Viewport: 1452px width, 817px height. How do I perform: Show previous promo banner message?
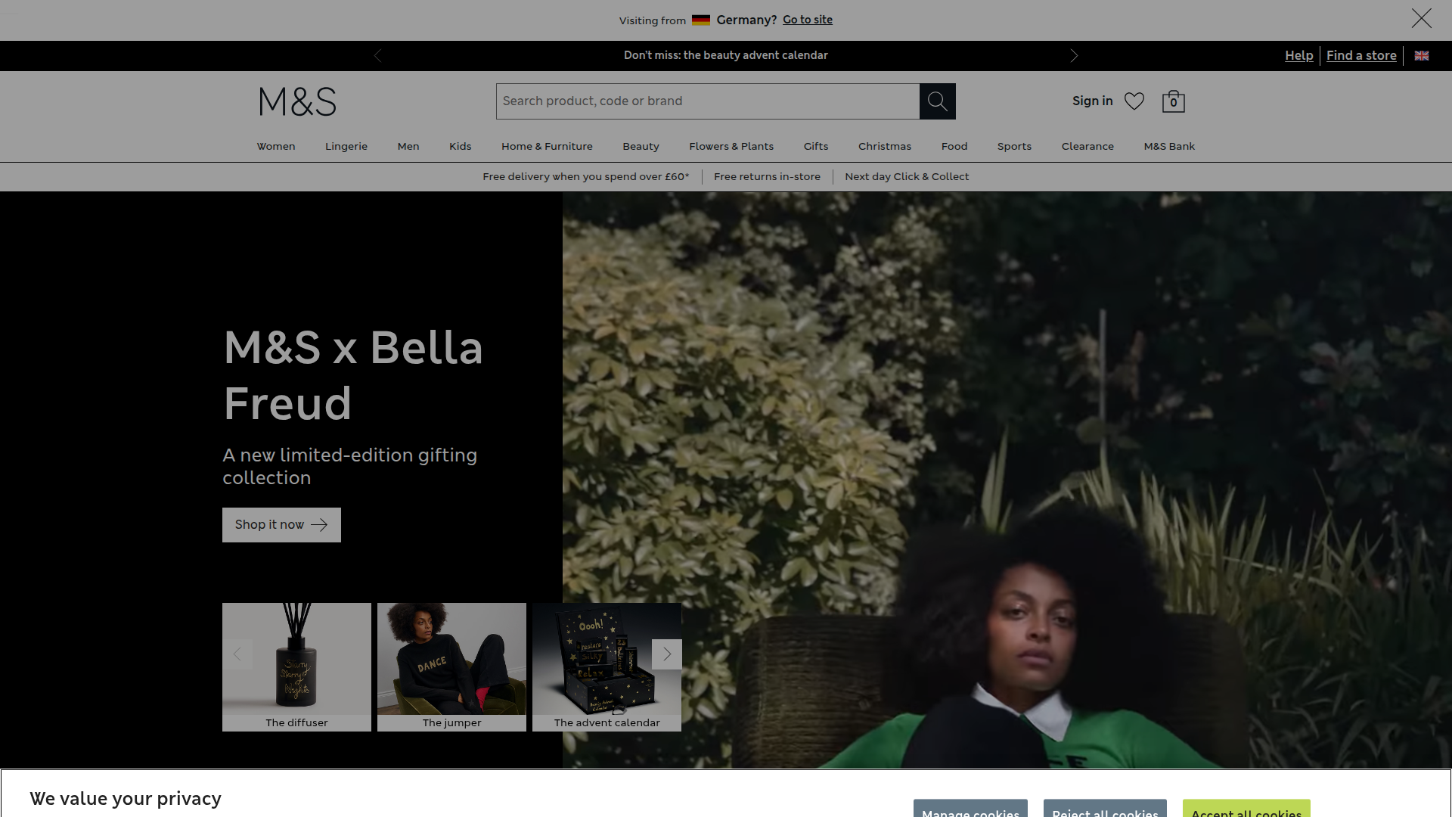point(378,56)
